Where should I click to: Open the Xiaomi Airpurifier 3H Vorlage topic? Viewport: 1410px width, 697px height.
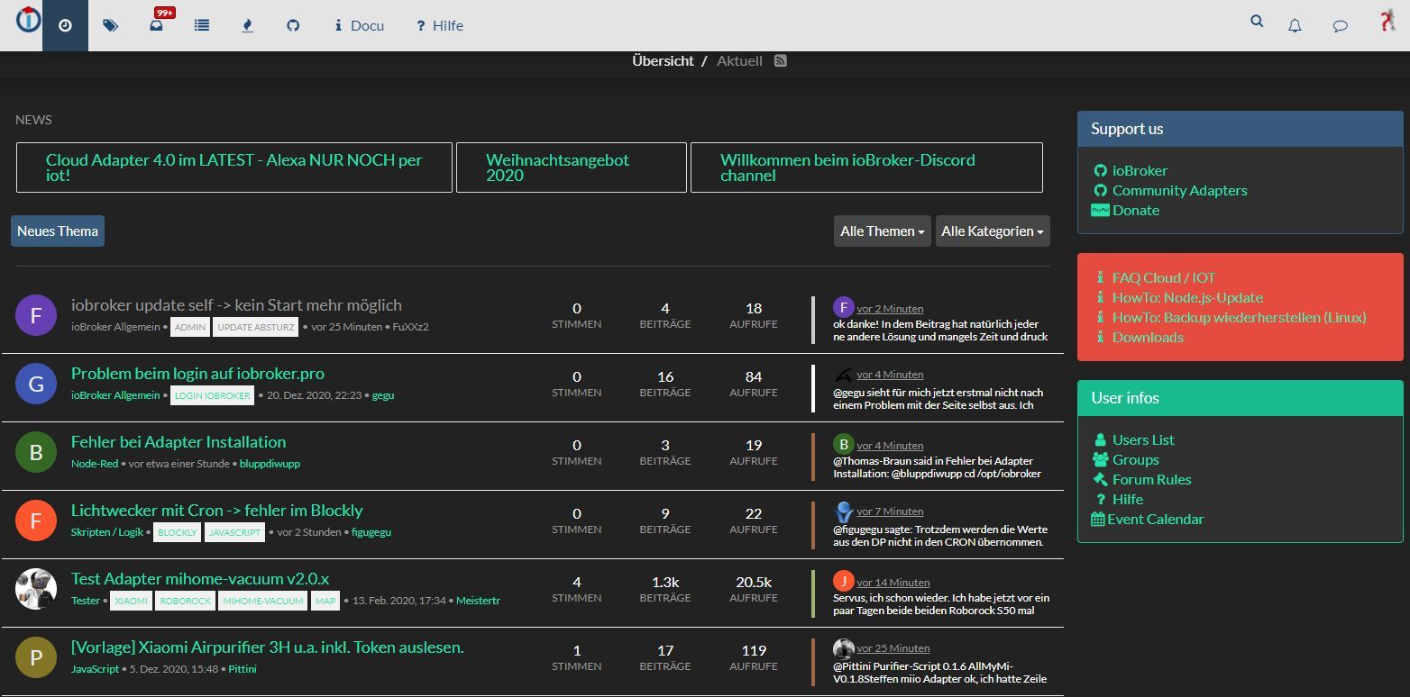tap(268, 647)
